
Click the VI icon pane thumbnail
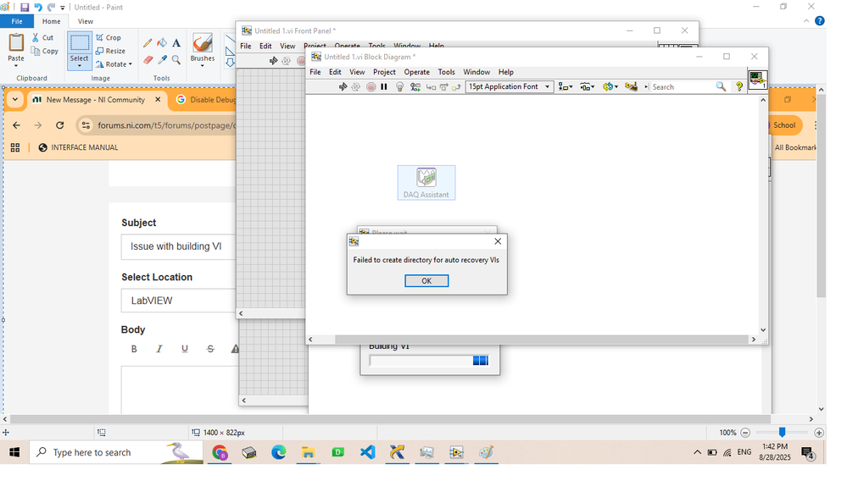[757, 80]
